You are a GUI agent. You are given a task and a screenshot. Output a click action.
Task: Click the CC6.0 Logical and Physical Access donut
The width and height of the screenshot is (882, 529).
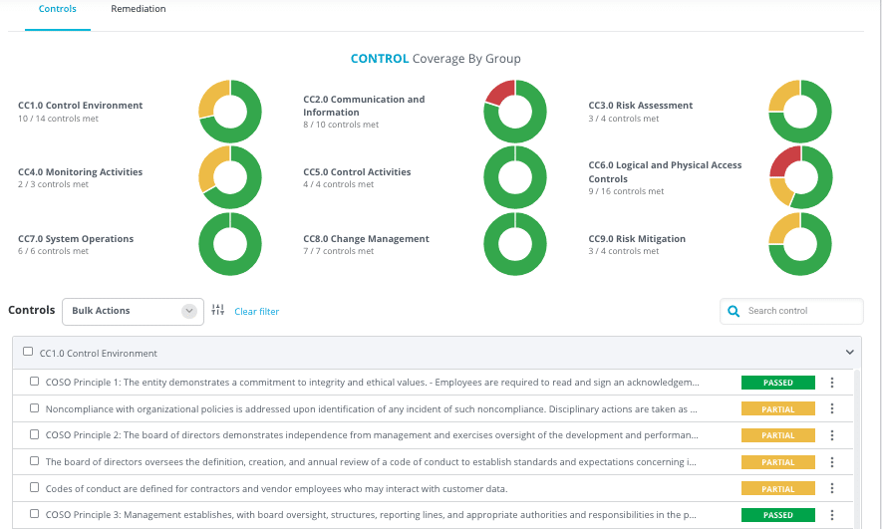point(800,177)
